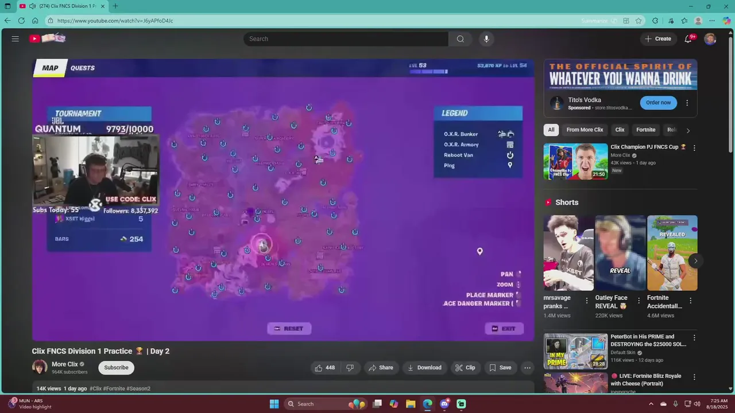Go back in the browser

(x=7, y=21)
